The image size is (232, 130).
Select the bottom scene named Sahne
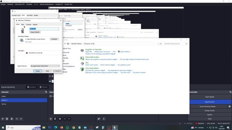click(24, 104)
